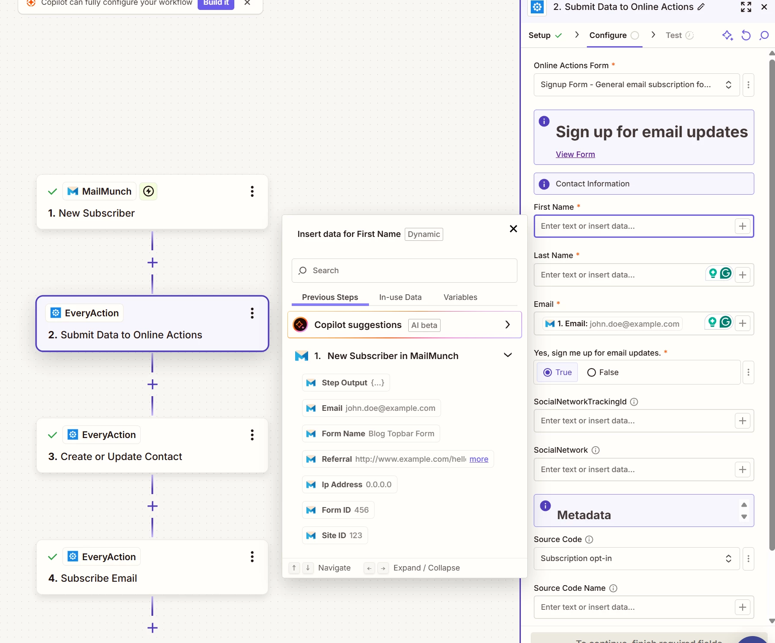The height and width of the screenshot is (643, 775).
Task: Click the pencil icon to rename step
Action: coord(701,7)
